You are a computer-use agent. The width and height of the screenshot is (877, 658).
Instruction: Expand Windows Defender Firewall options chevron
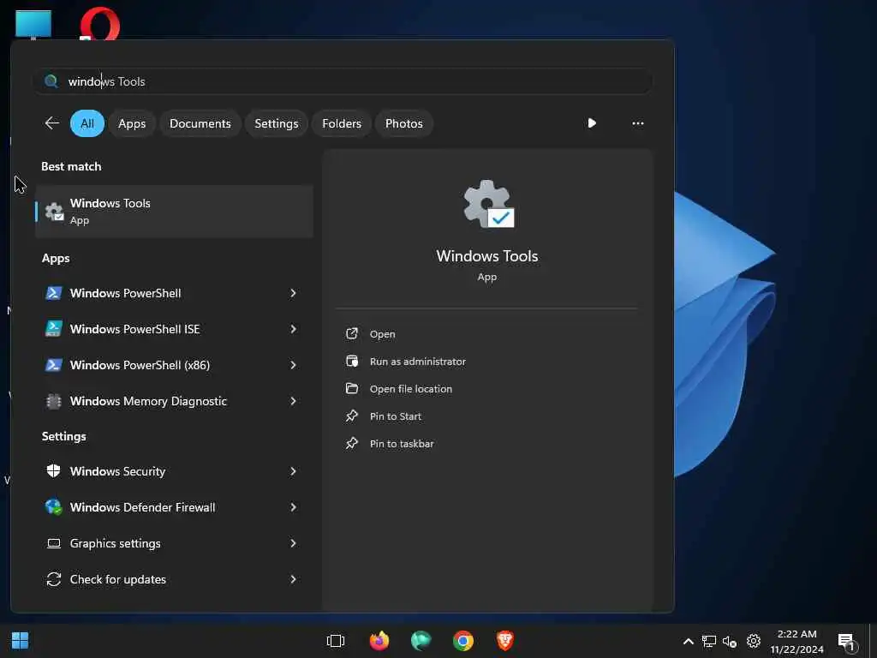(293, 507)
